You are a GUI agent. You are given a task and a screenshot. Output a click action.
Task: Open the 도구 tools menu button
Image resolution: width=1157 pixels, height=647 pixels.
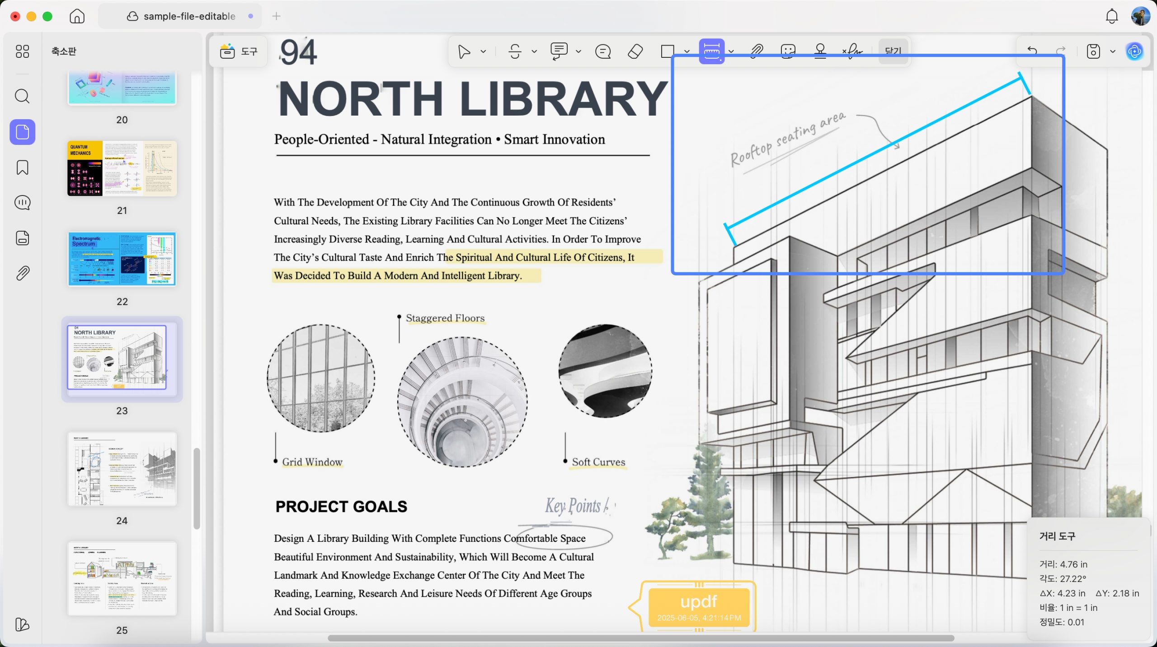pos(239,51)
